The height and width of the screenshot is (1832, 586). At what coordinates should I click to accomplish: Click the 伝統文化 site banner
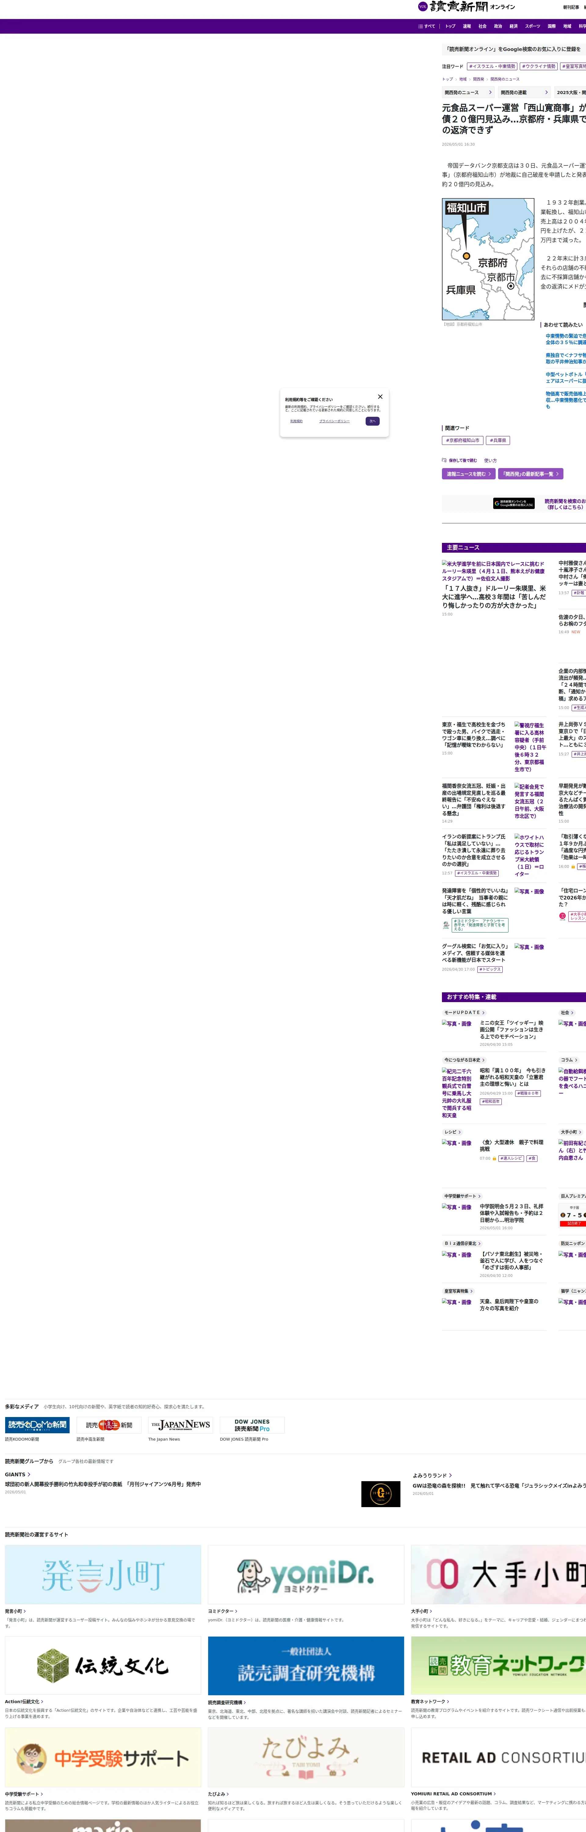click(x=103, y=1666)
